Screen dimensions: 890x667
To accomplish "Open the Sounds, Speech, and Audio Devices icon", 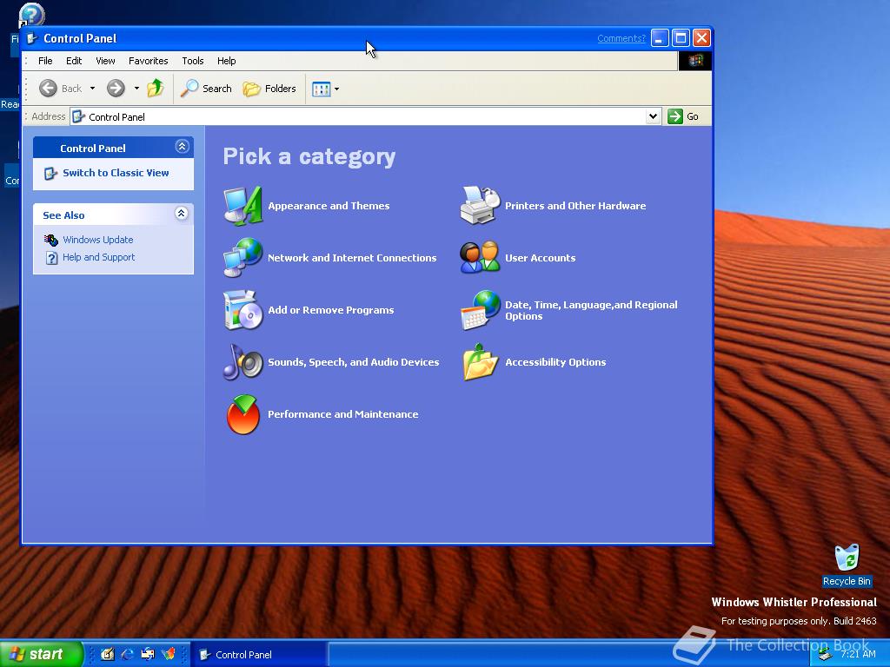I will tap(243, 362).
